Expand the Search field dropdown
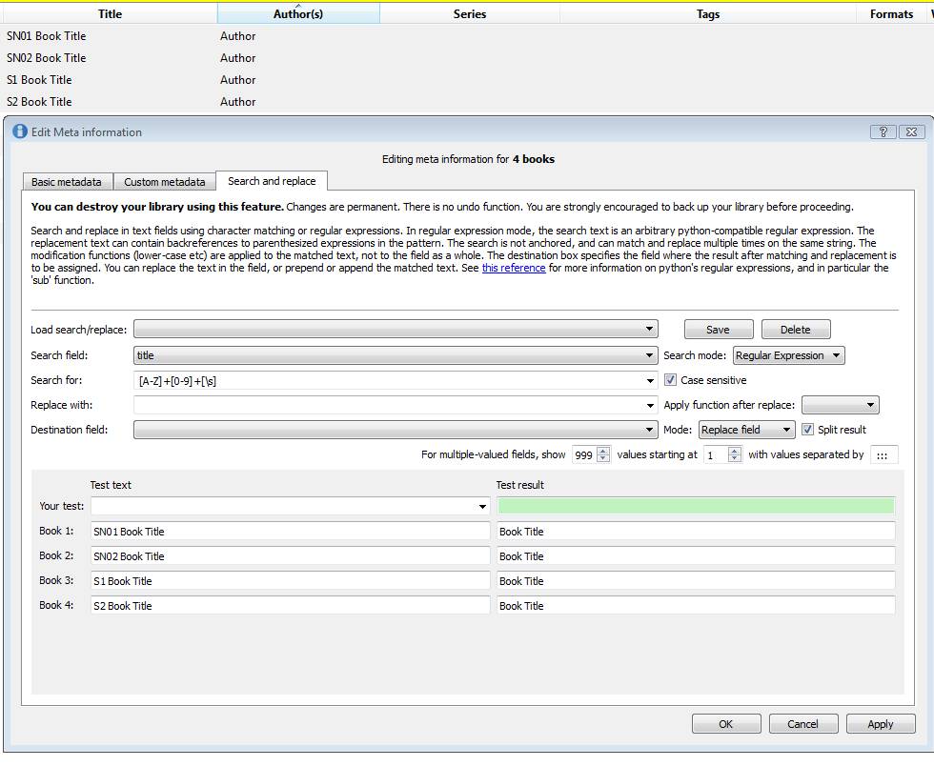Image resolution: width=934 pixels, height=766 pixels. click(396, 355)
